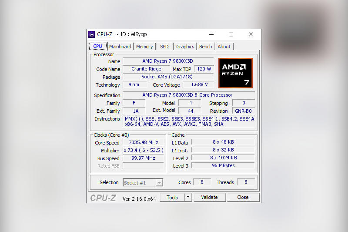
Task: Click the Core Speed value field
Action: pyautogui.click(x=143, y=143)
